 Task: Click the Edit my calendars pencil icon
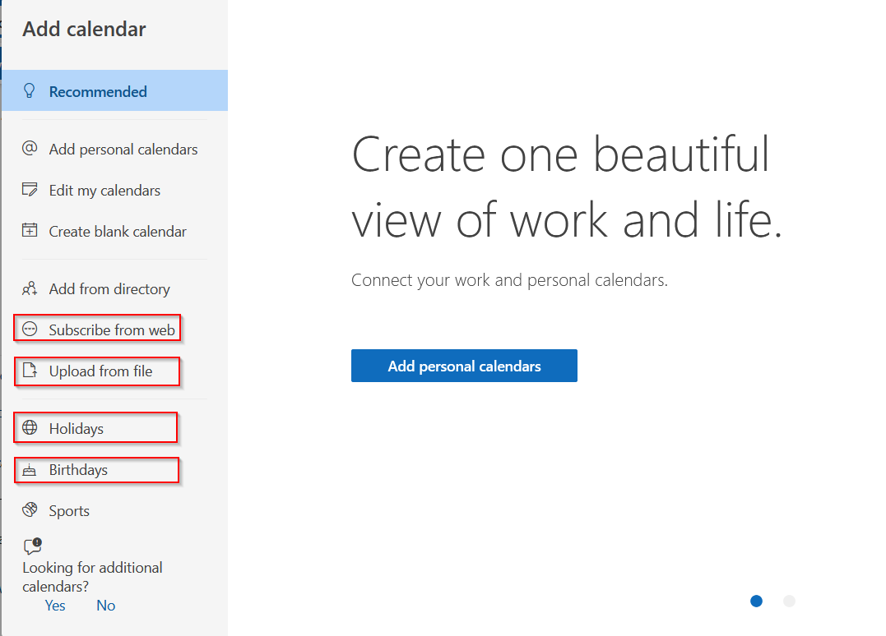pos(30,190)
